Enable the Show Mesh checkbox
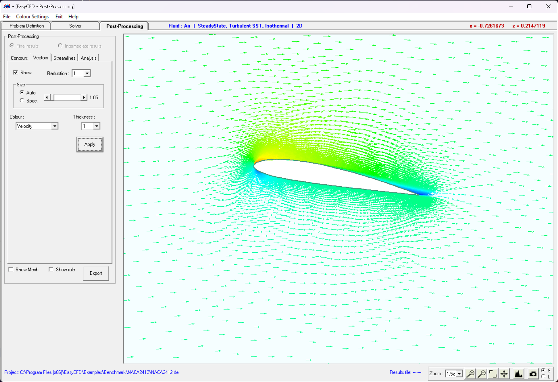 click(11, 269)
